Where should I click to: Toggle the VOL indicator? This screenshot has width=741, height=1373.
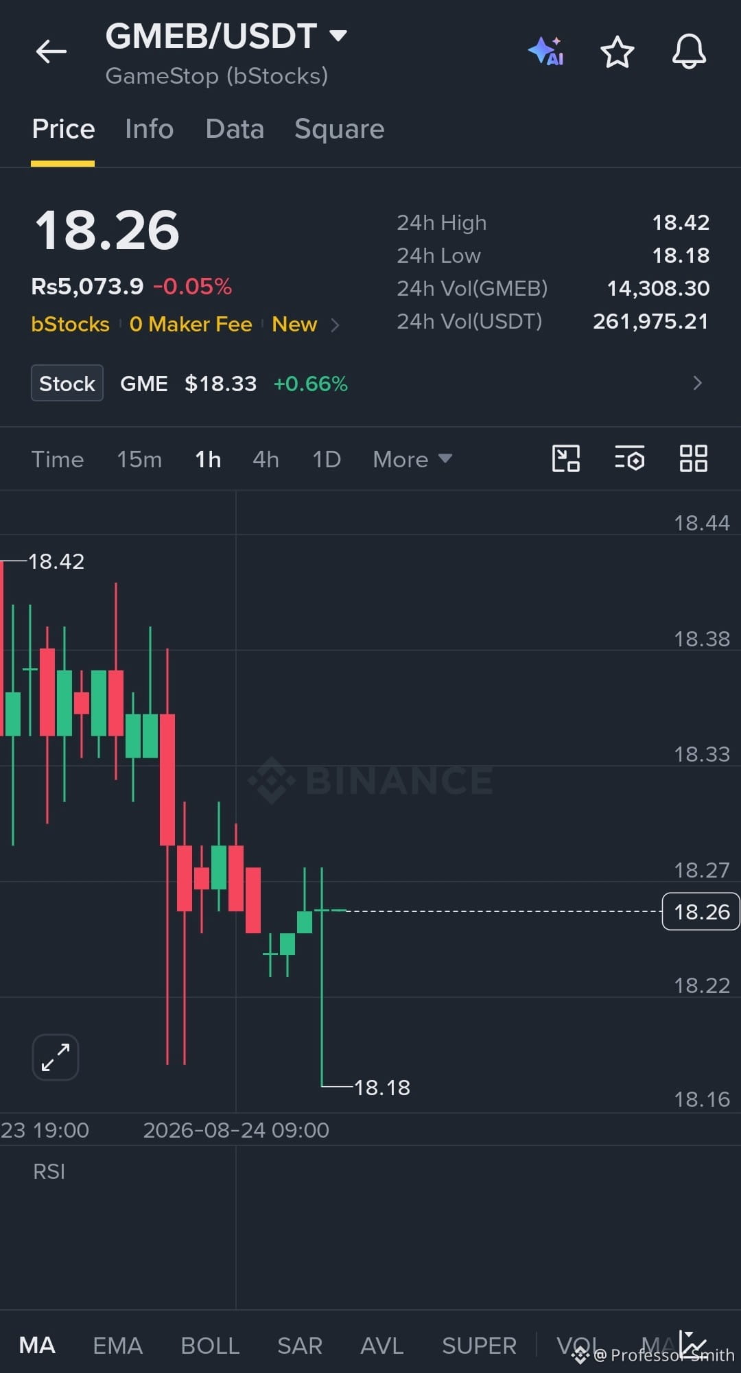pyautogui.click(x=578, y=1345)
